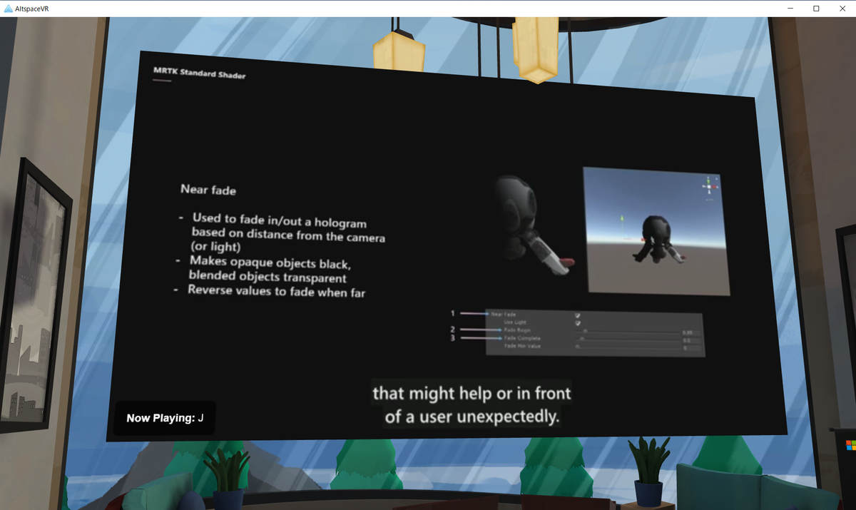
Task: Click the Fade Min Value label
Action: pyautogui.click(x=522, y=346)
